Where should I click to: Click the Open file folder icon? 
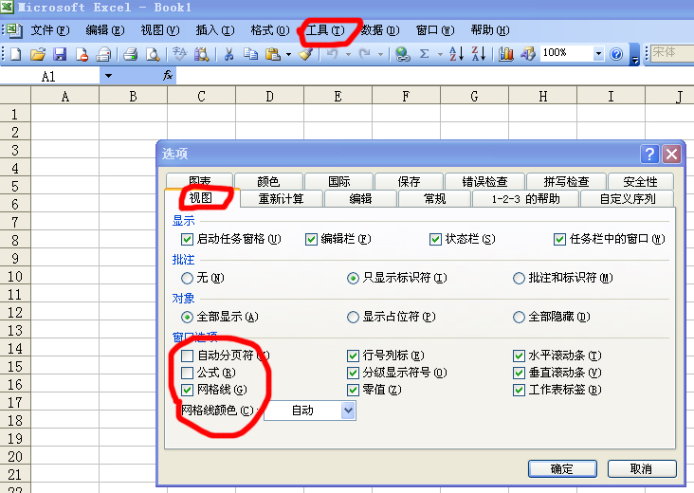click(x=38, y=54)
